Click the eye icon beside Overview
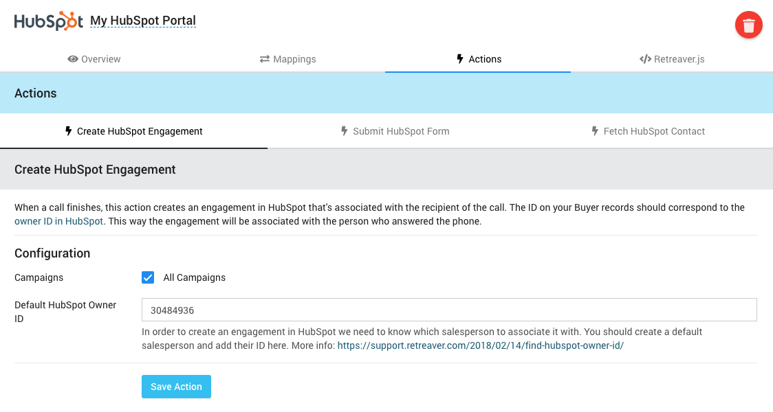The height and width of the screenshot is (412, 773). pyautogui.click(x=72, y=59)
